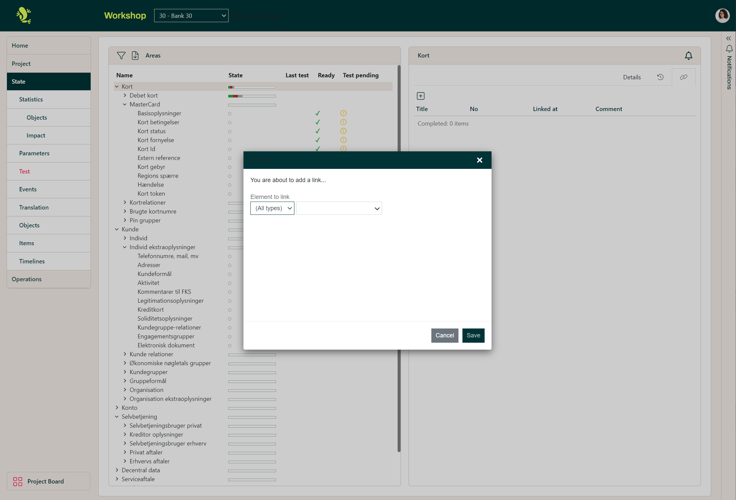Click the plus icon to add a new item
The height and width of the screenshot is (500, 736).
point(420,96)
